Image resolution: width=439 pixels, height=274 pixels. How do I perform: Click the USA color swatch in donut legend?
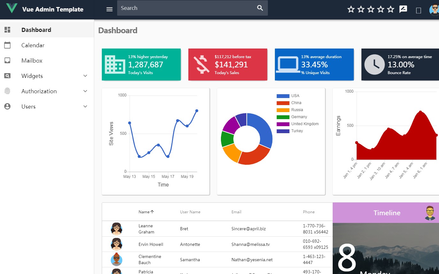[282, 95]
